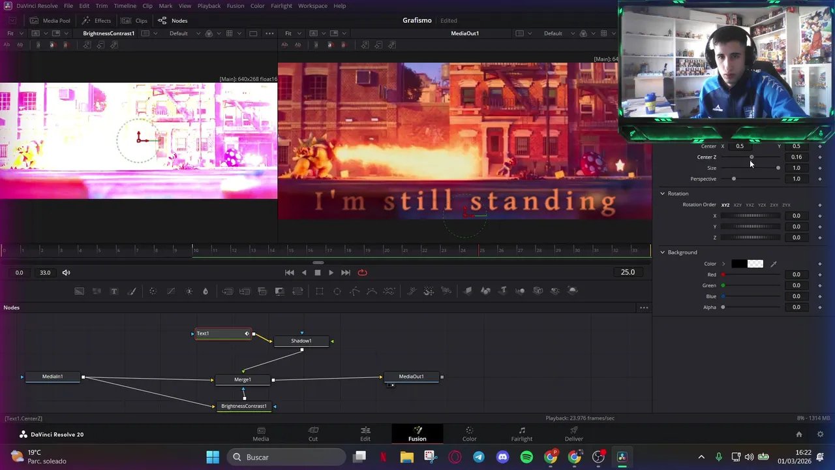Image resolution: width=835 pixels, height=470 pixels.
Task: Switch to the Color page tab
Action: pyautogui.click(x=470, y=434)
